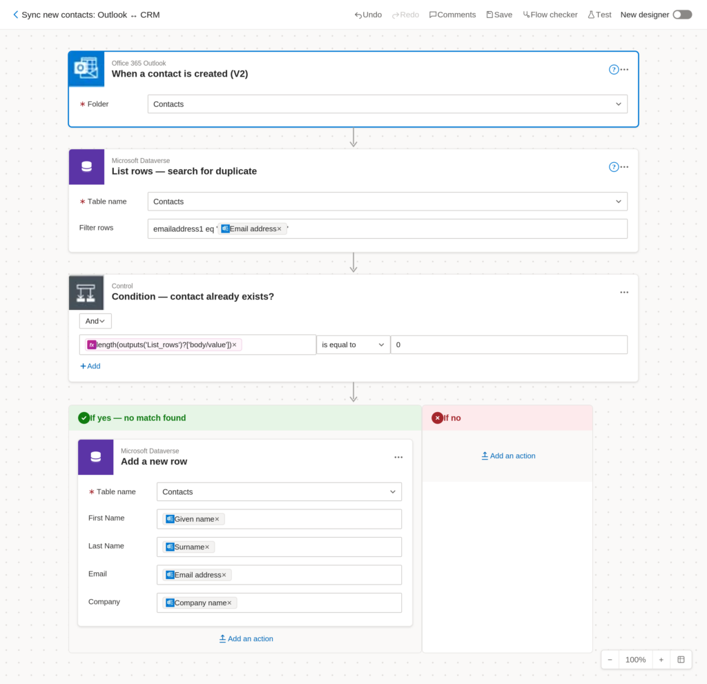Remove the Given name token
Viewport: 707px width, 684px height.
point(217,520)
